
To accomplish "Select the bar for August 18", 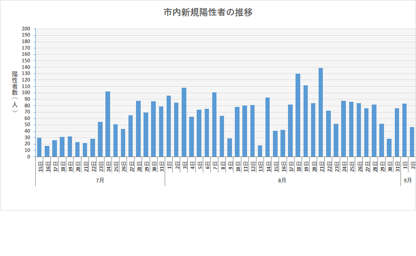I will pos(298,115).
